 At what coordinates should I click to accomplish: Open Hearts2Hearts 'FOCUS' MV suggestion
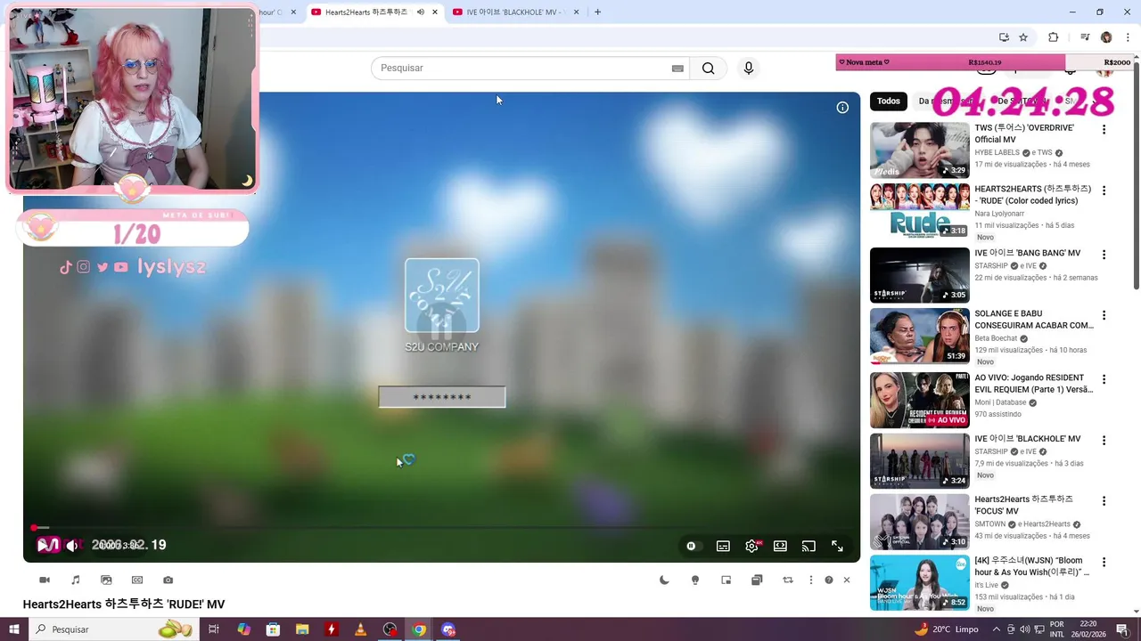[x=919, y=523]
